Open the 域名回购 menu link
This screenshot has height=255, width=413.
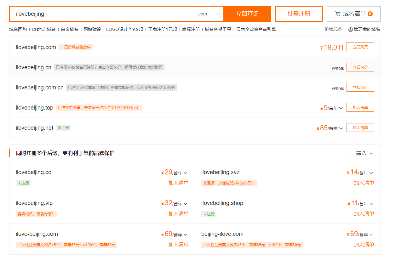(18, 29)
